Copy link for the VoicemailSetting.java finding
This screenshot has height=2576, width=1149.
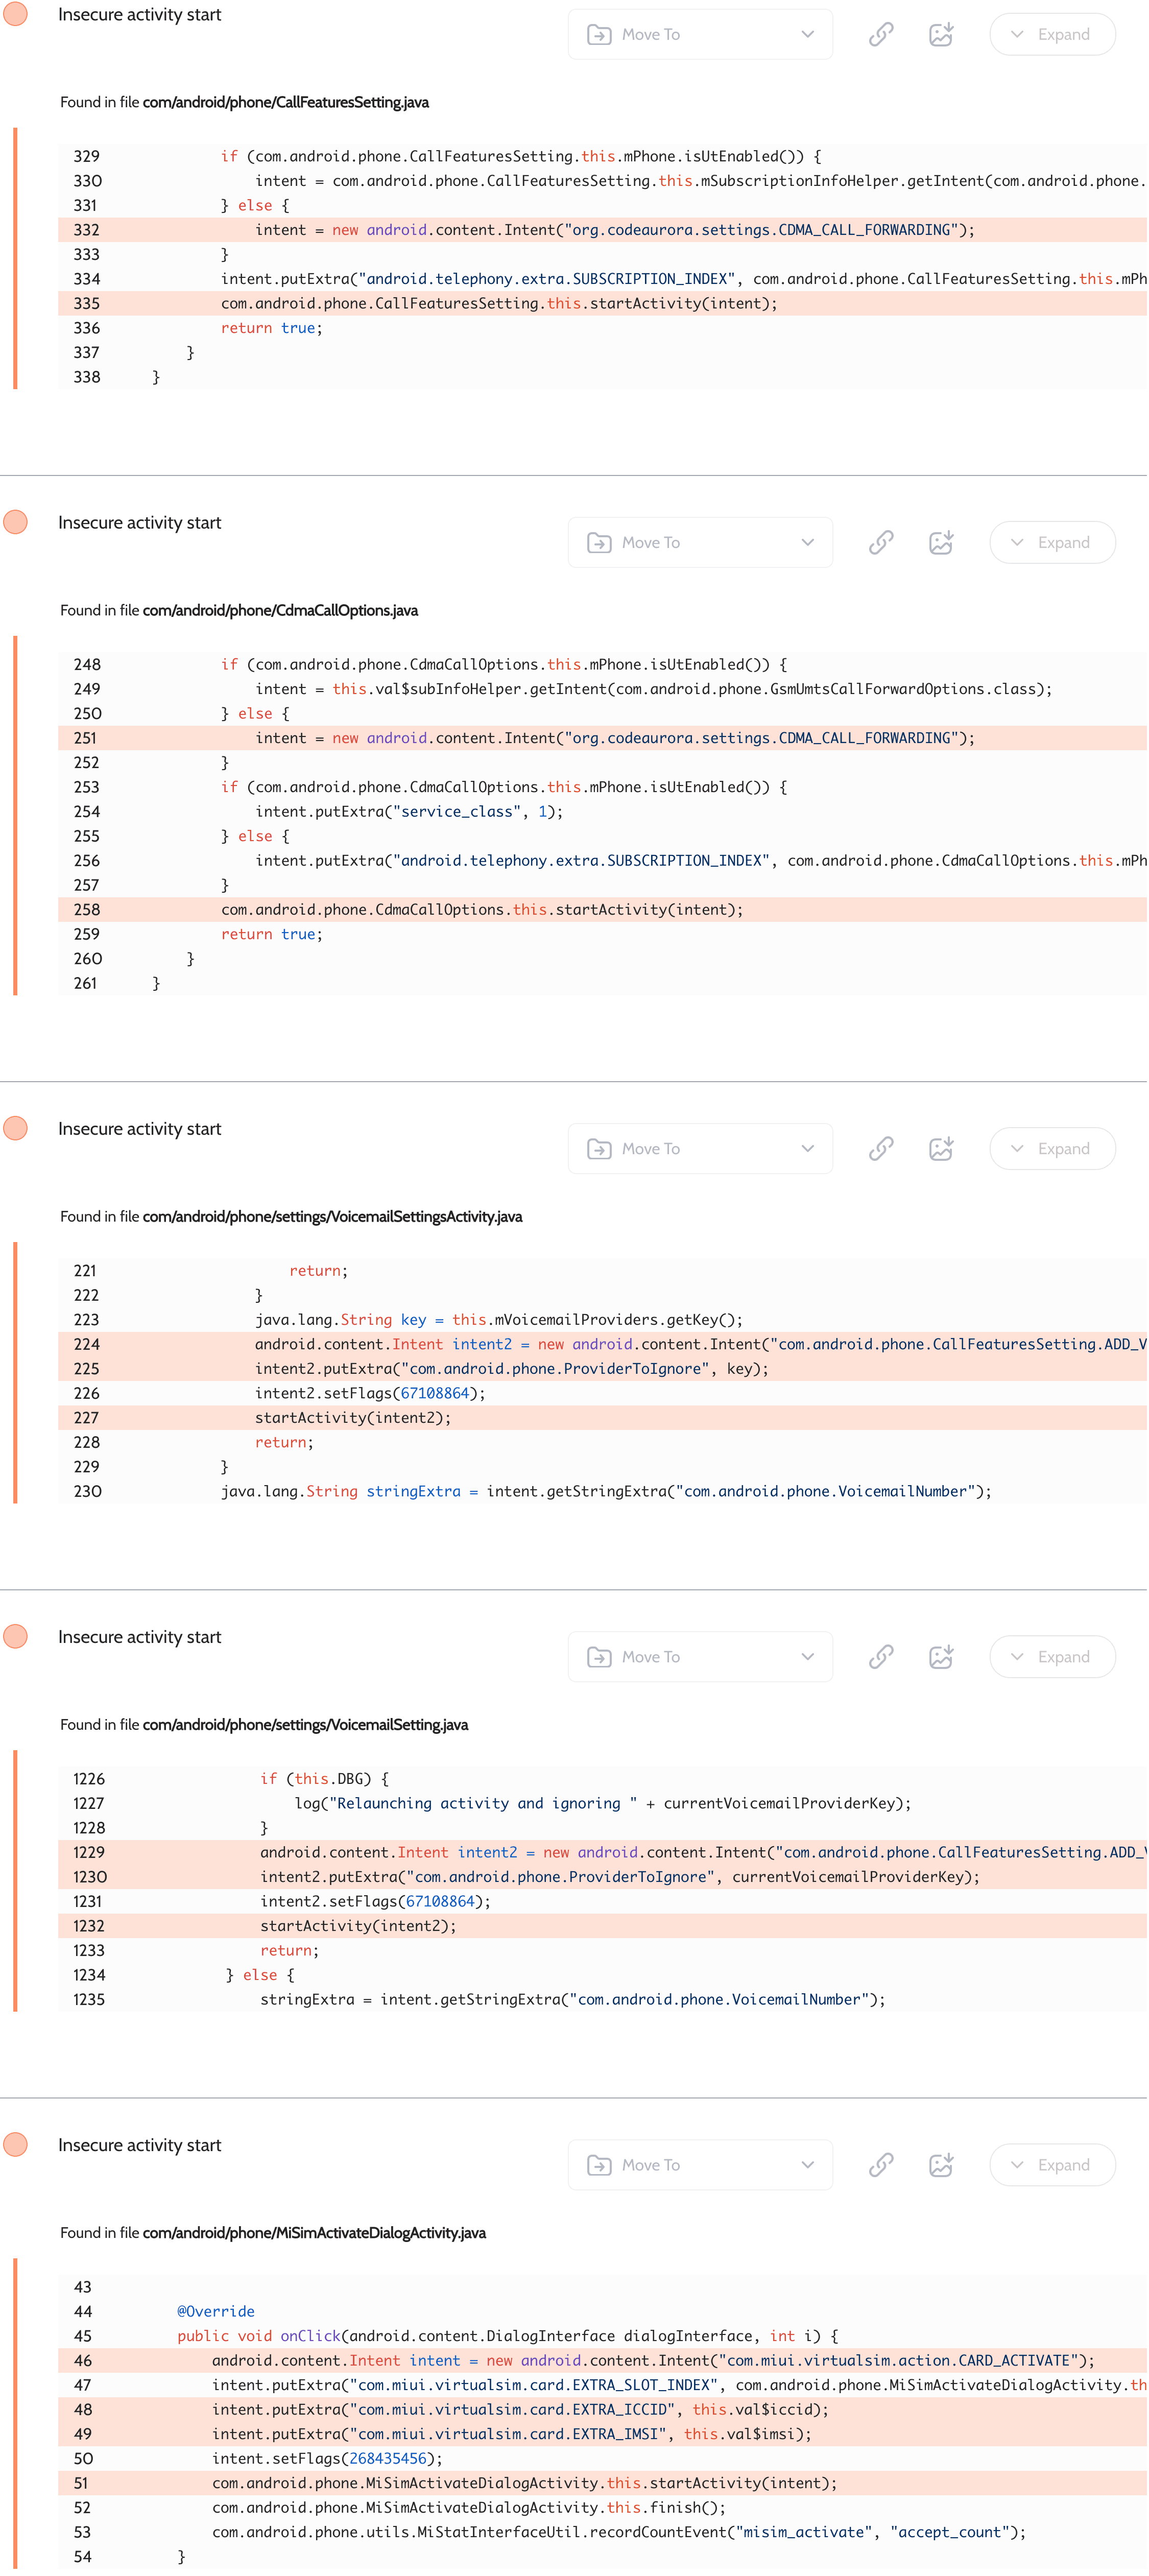click(880, 1657)
